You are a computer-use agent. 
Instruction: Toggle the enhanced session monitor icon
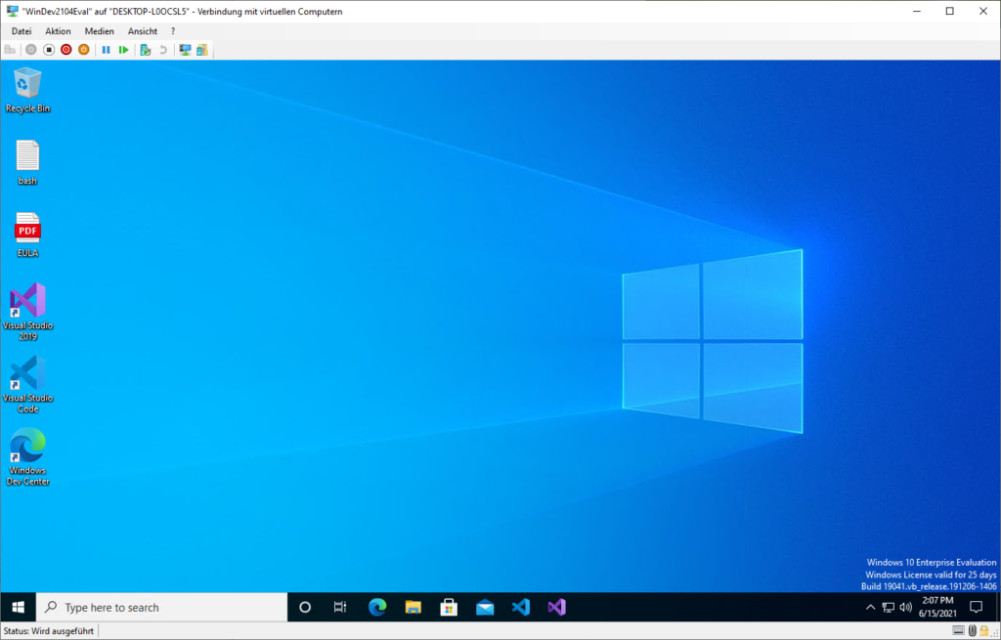click(185, 50)
